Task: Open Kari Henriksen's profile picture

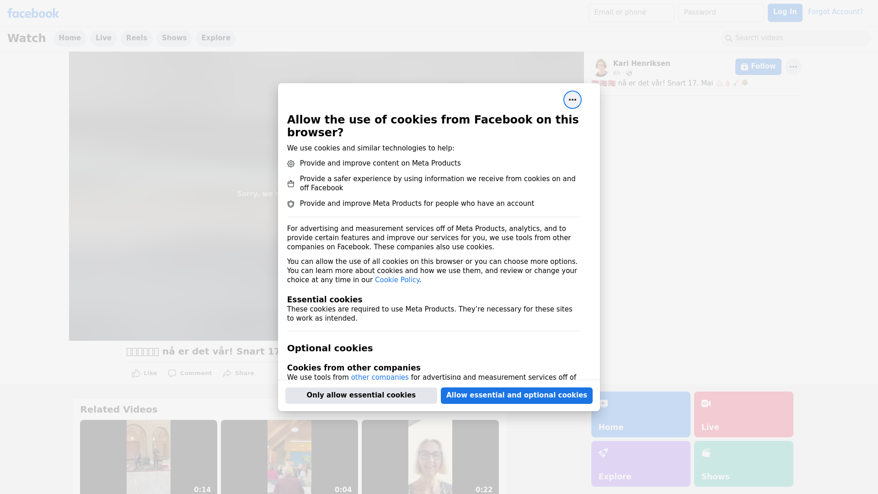Action: (x=600, y=68)
